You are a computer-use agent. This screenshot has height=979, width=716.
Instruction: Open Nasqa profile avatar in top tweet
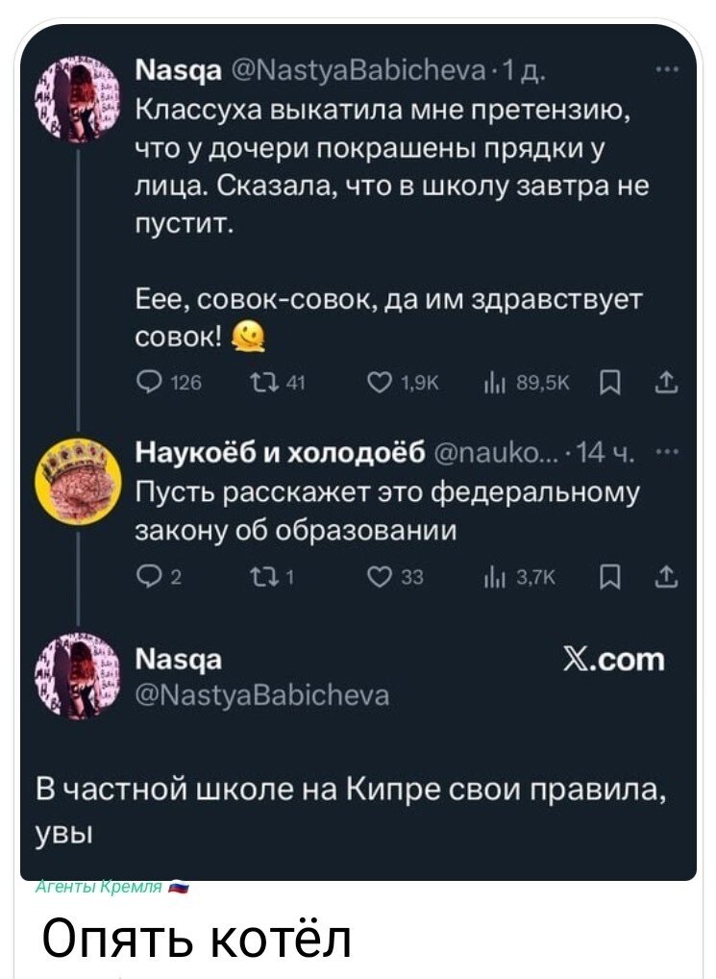point(77,98)
